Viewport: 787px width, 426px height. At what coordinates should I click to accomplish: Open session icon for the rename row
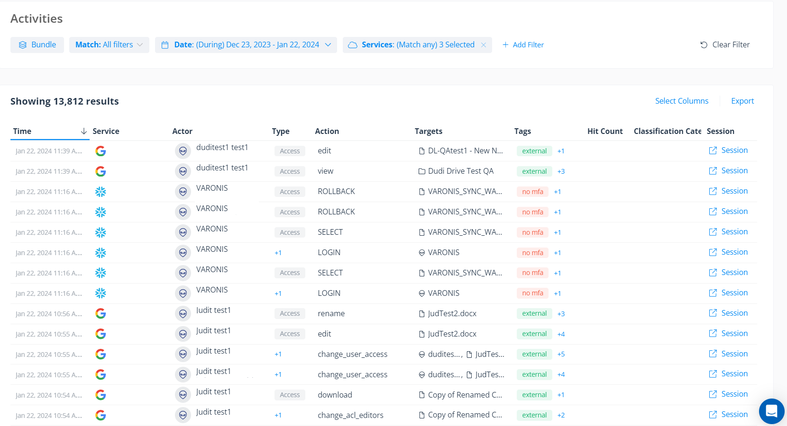(x=713, y=313)
